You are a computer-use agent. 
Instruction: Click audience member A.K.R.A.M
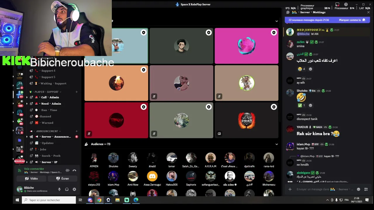point(210,160)
